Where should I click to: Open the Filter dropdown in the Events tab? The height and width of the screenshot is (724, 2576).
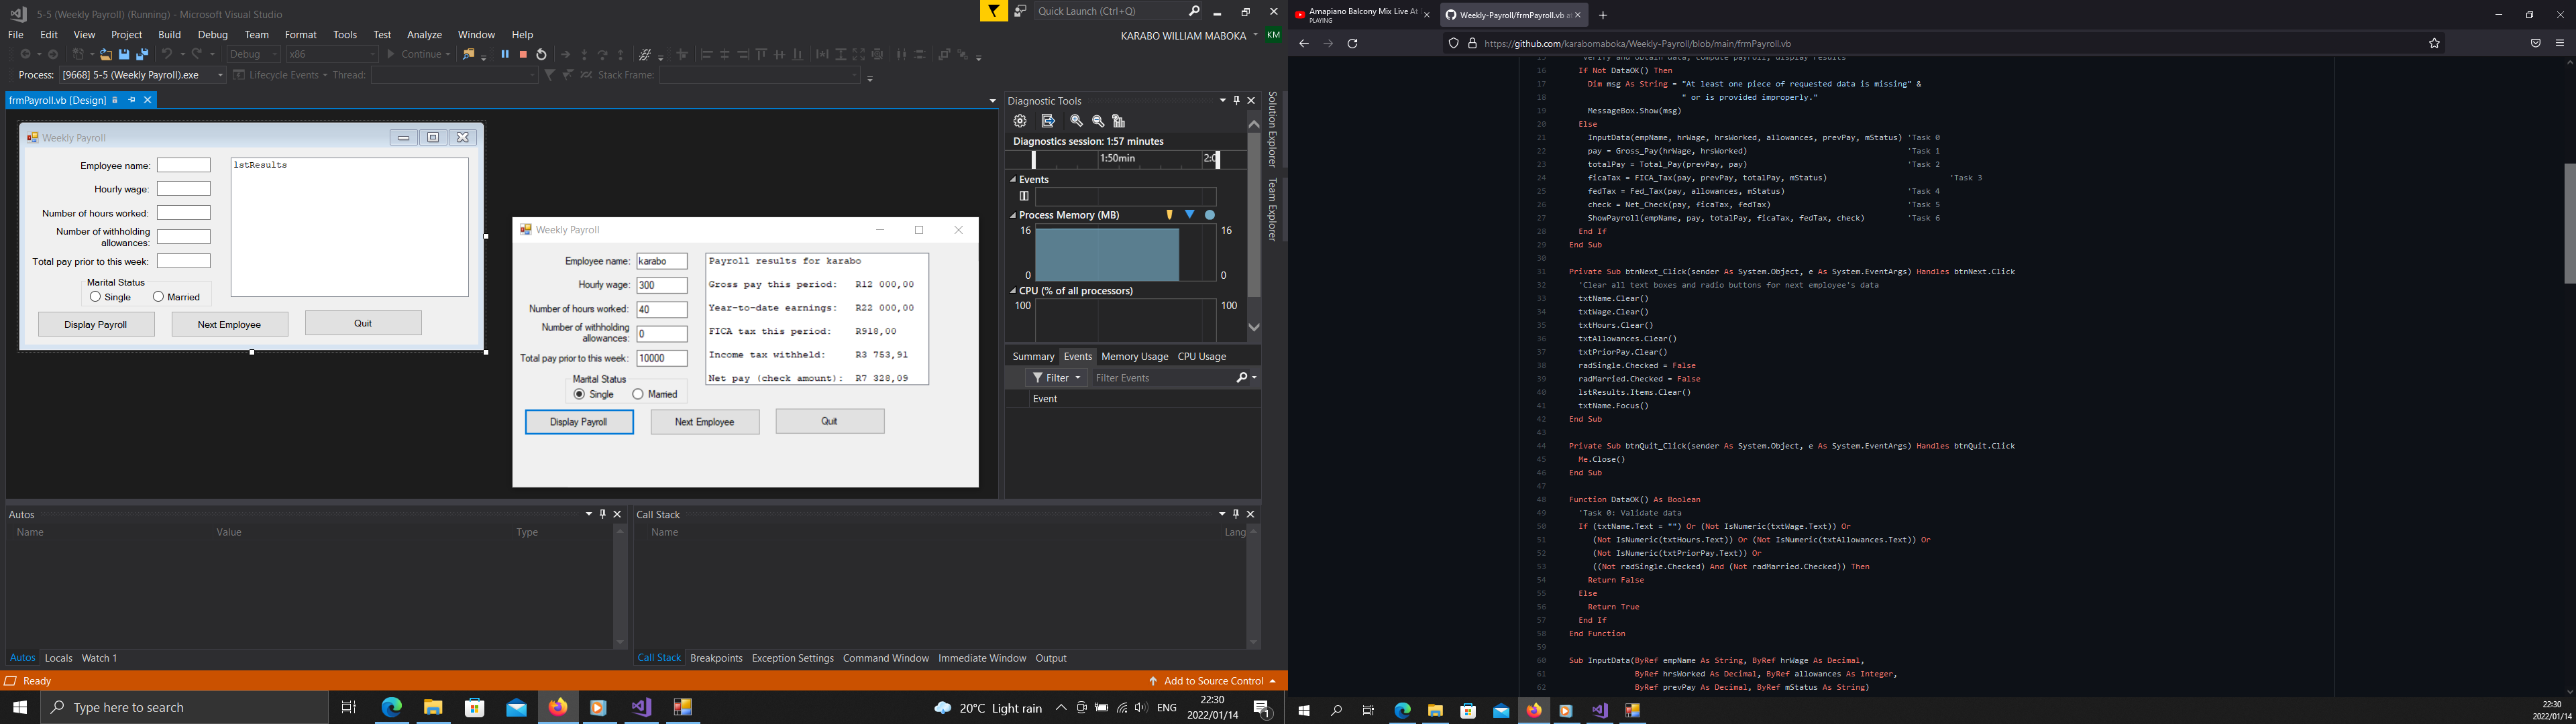pos(1057,377)
